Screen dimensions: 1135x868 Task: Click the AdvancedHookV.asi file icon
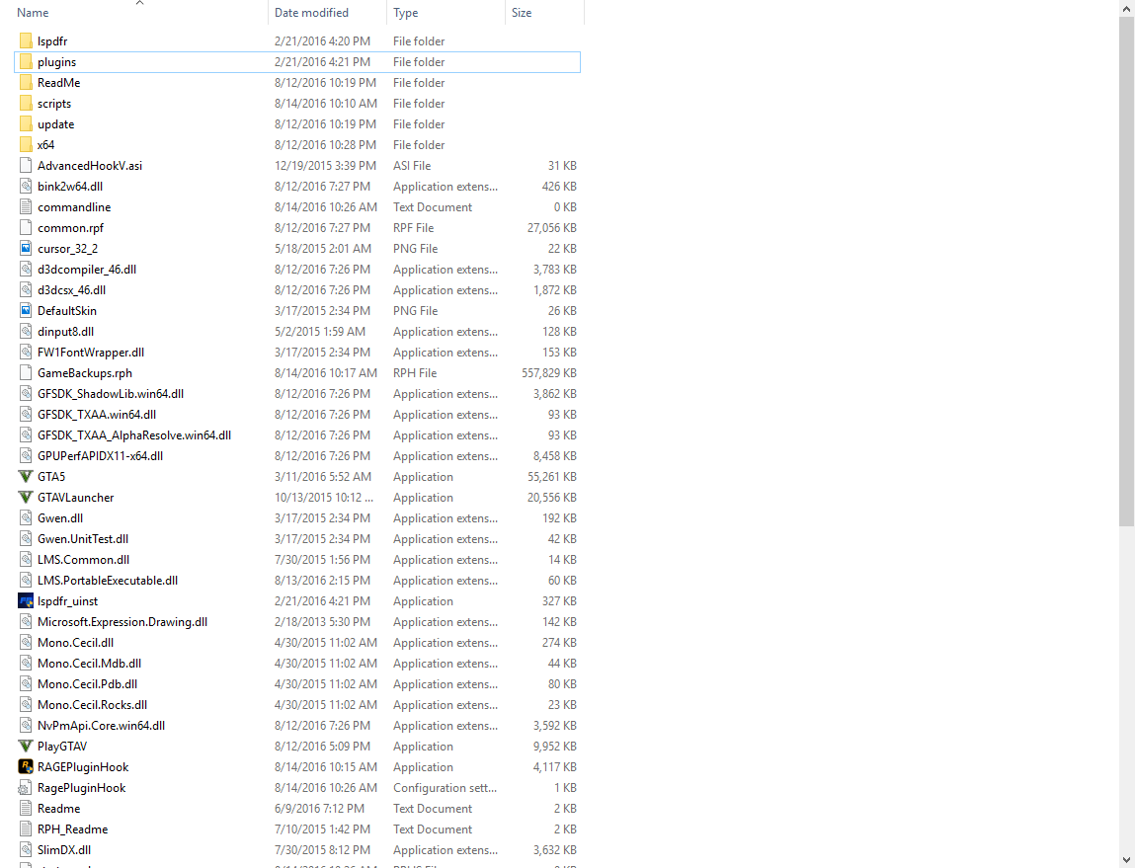(26, 166)
